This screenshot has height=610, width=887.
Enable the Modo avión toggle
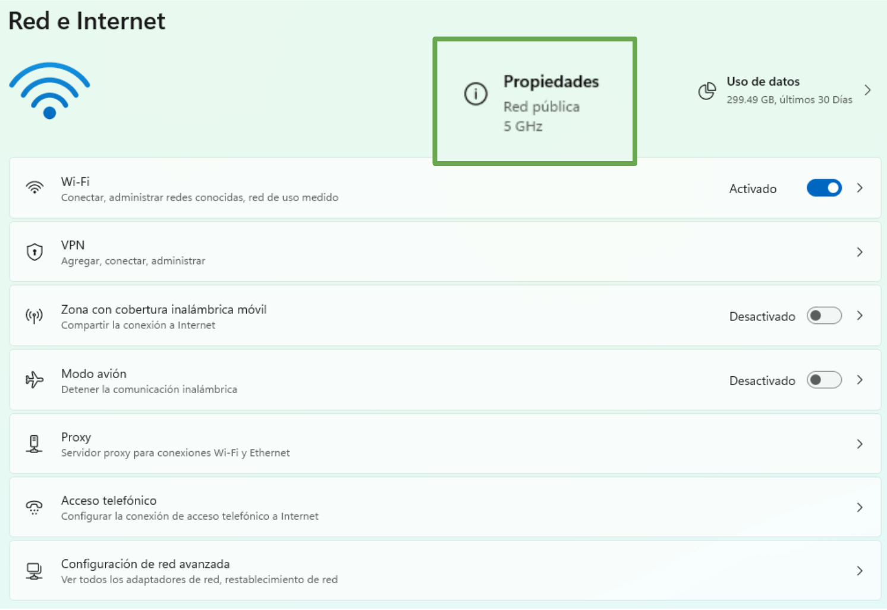824,380
